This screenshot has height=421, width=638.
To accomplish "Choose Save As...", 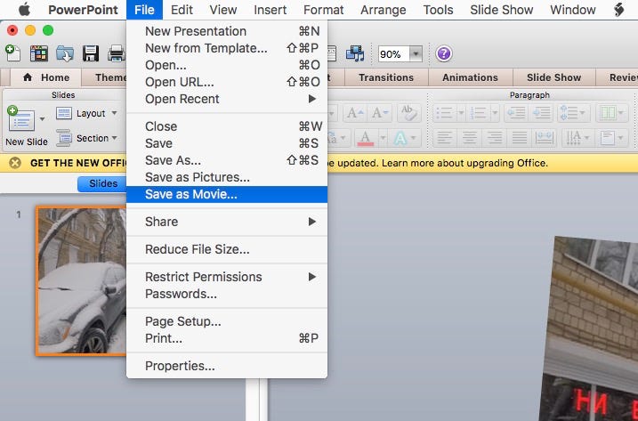I will (227, 160).
